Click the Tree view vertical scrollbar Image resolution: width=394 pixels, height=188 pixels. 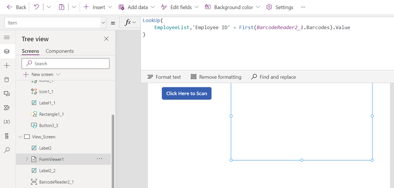(113, 151)
